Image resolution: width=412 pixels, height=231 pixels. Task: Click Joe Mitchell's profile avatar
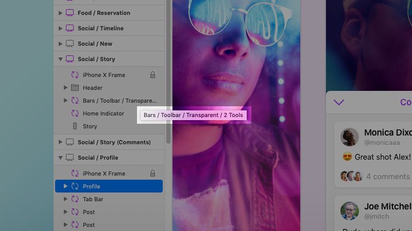pyautogui.click(x=350, y=211)
